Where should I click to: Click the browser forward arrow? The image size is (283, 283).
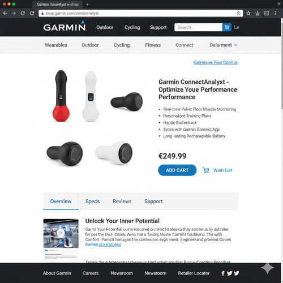(14, 13)
